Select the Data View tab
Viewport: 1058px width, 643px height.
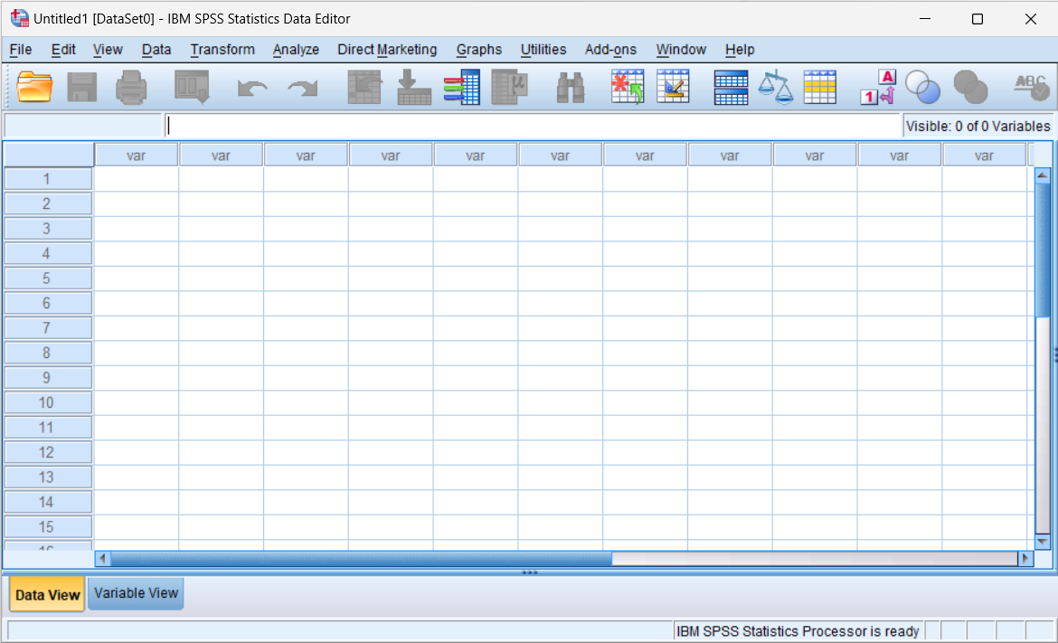47,594
